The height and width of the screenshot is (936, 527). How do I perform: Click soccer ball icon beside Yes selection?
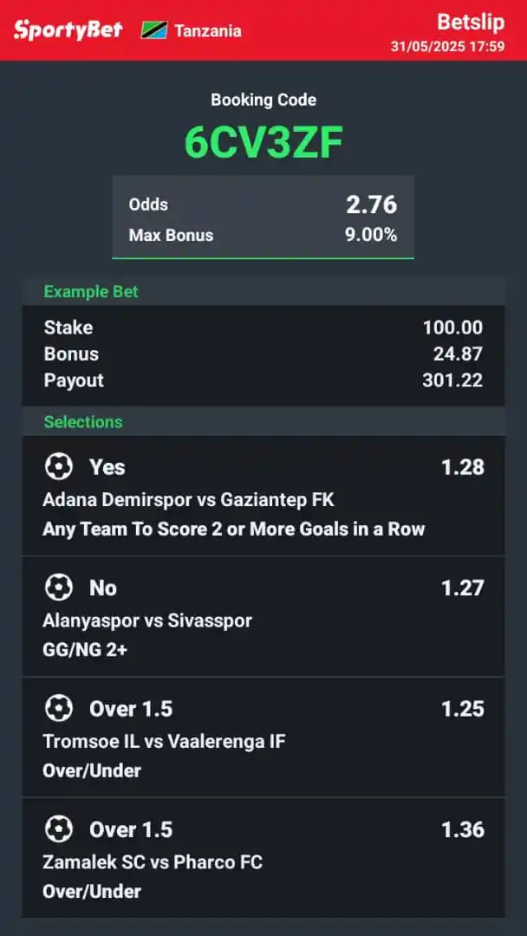(x=59, y=467)
